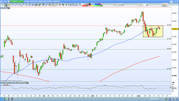Click the share icon in bottom bar
Image resolution: width=179 pixels, height=101 pixels.
2,99
